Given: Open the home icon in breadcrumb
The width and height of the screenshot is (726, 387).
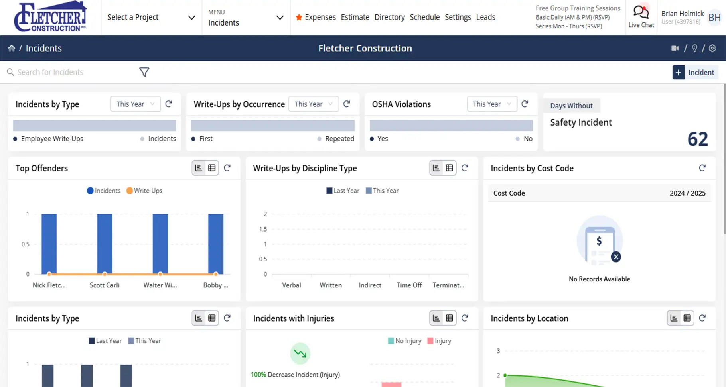Looking at the screenshot, I should tap(12, 48).
